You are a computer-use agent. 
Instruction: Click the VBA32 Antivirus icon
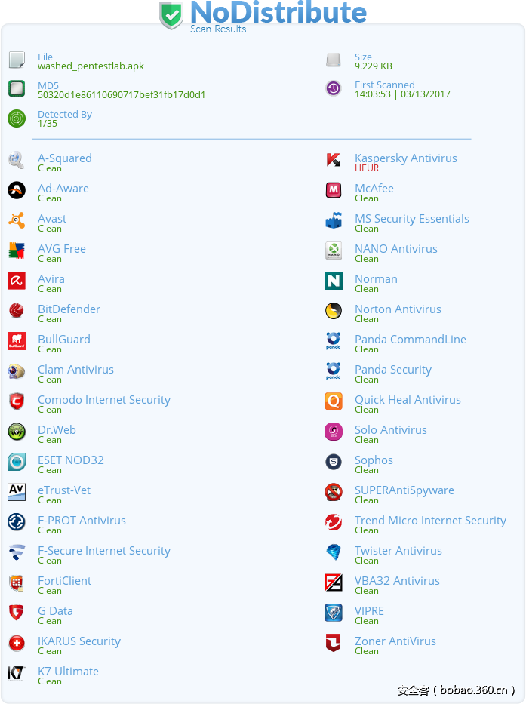(334, 583)
